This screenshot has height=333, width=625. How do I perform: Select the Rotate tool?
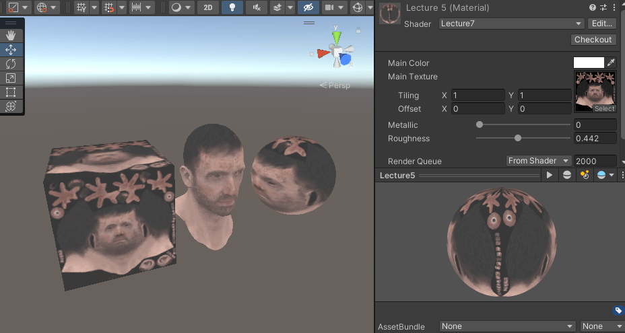pyautogui.click(x=11, y=64)
